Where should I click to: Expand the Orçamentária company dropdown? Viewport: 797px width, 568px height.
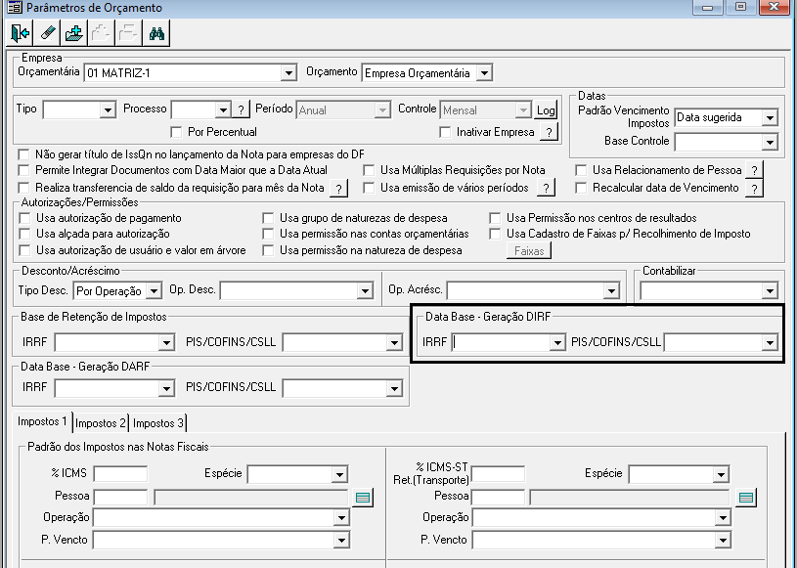[x=288, y=72]
